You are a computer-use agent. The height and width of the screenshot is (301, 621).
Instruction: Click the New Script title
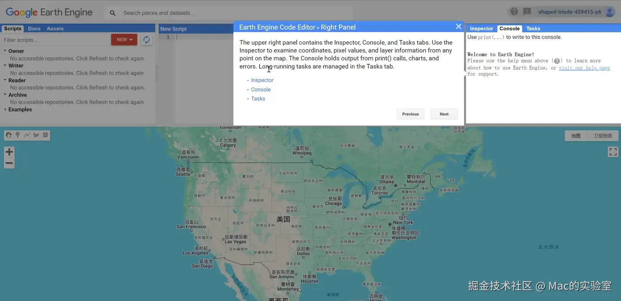173,29
